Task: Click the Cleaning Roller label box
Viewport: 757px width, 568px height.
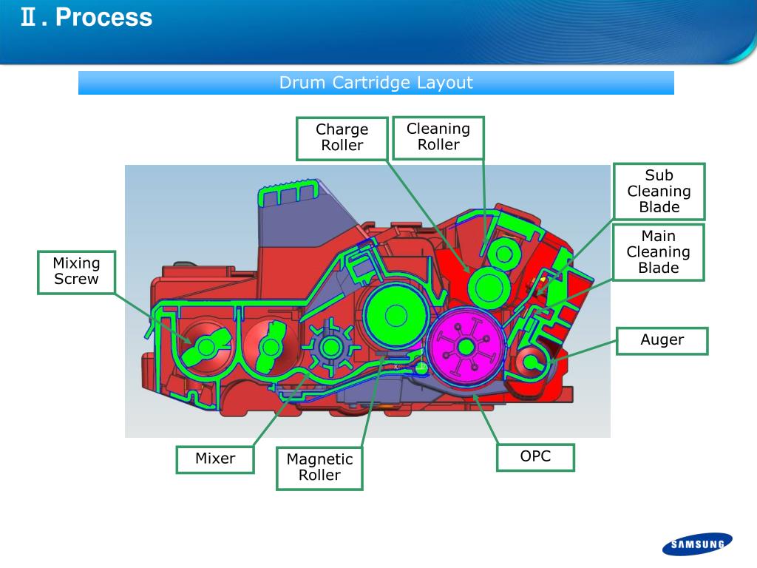Action: pyautogui.click(x=438, y=138)
